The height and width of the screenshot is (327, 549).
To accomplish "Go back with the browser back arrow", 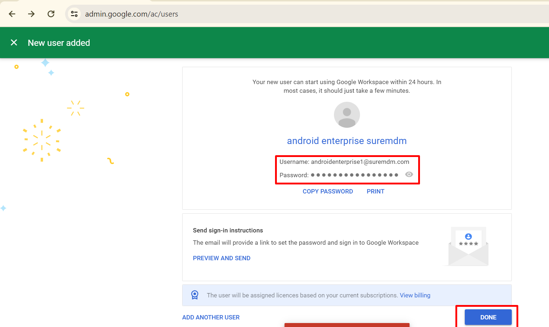I will [12, 14].
